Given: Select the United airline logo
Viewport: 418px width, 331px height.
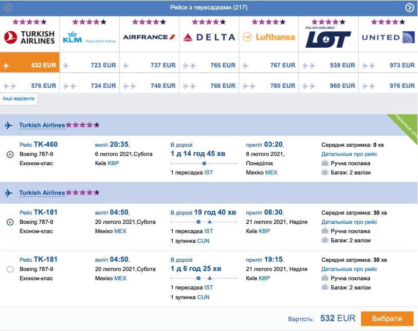Looking at the screenshot, I should pos(388,37).
